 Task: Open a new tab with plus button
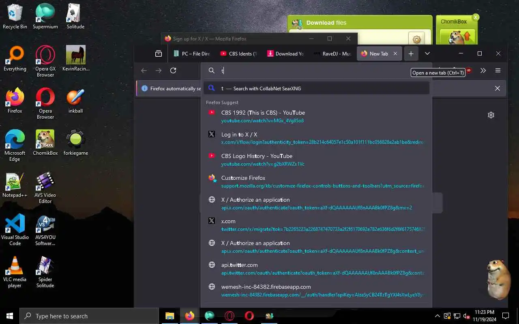[411, 53]
